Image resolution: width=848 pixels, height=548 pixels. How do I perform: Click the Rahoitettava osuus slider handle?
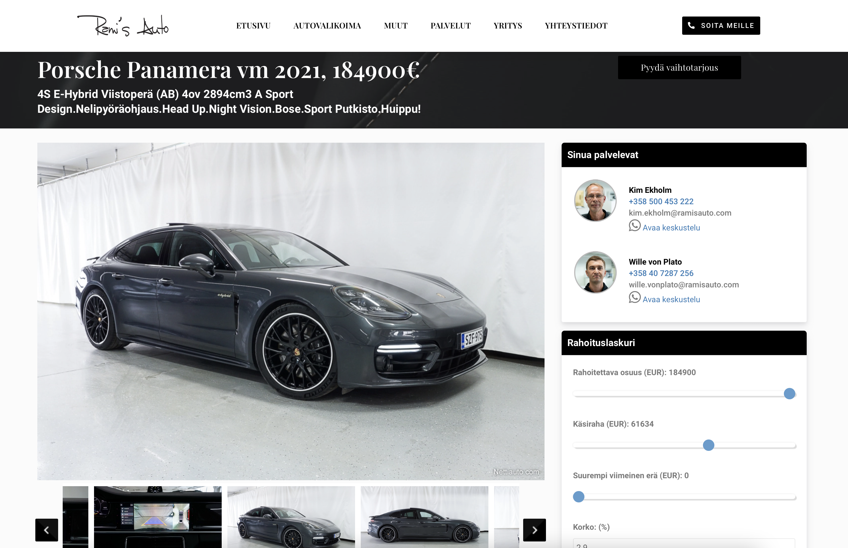(789, 394)
